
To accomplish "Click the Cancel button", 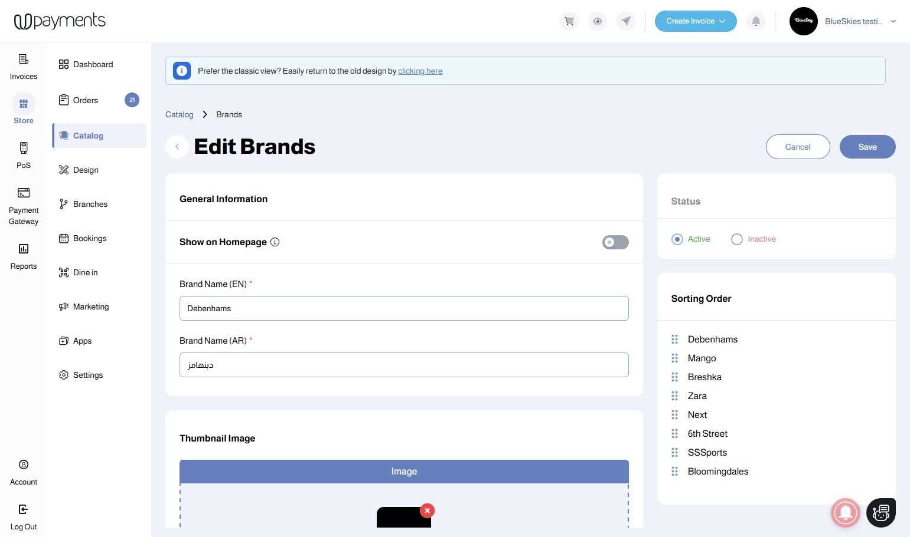I will point(798,147).
